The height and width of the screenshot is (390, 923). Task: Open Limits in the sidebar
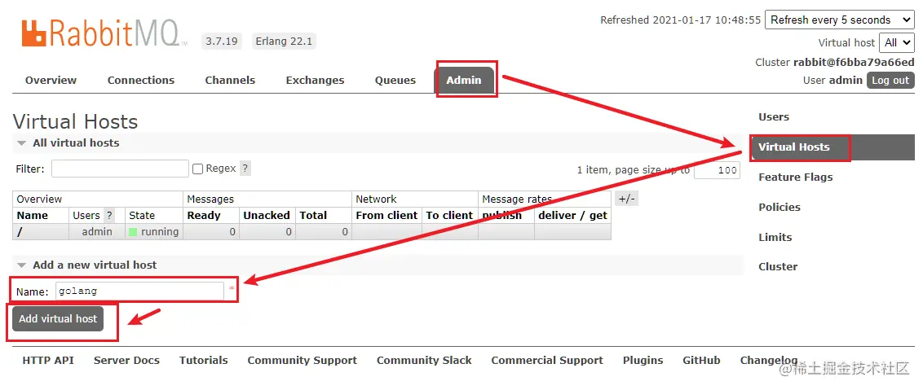click(x=775, y=237)
